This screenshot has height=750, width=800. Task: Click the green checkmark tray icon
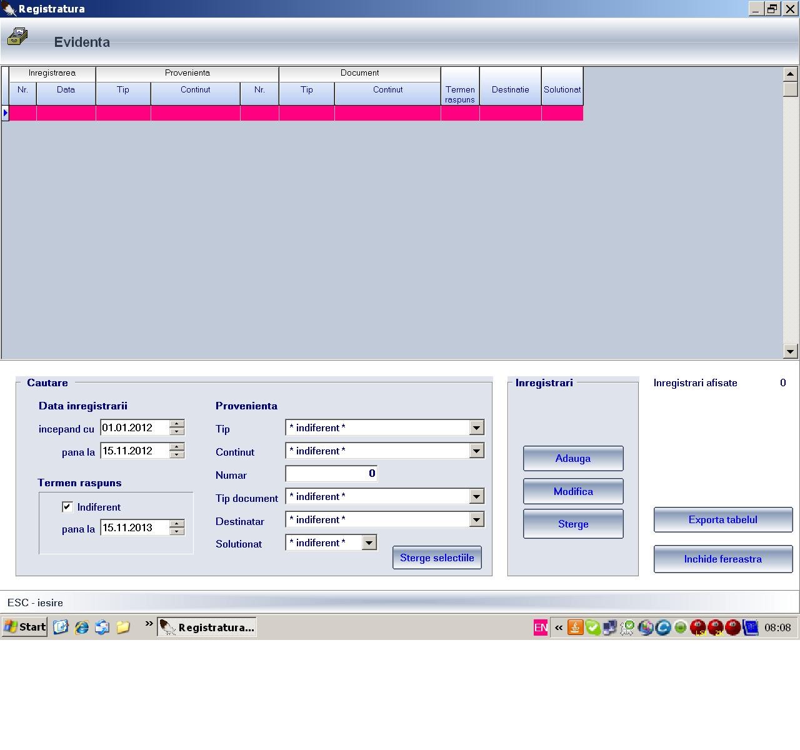tap(592, 627)
